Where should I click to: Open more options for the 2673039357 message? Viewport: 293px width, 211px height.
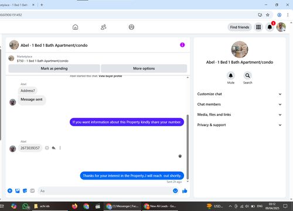(x=60, y=148)
